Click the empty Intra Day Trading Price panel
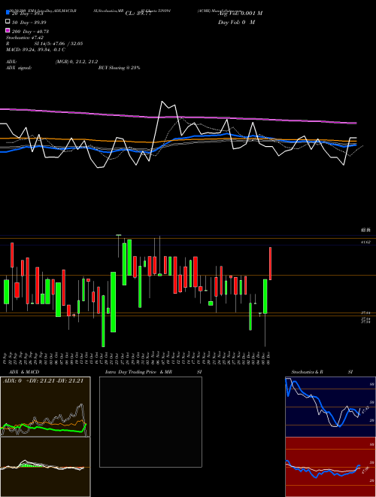Image resolution: width=376 pixels, height=497 pixels. pyautogui.click(x=150, y=422)
